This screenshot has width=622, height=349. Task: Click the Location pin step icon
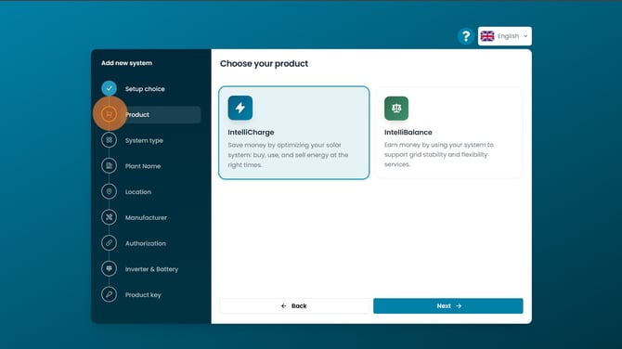tap(109, 191)
